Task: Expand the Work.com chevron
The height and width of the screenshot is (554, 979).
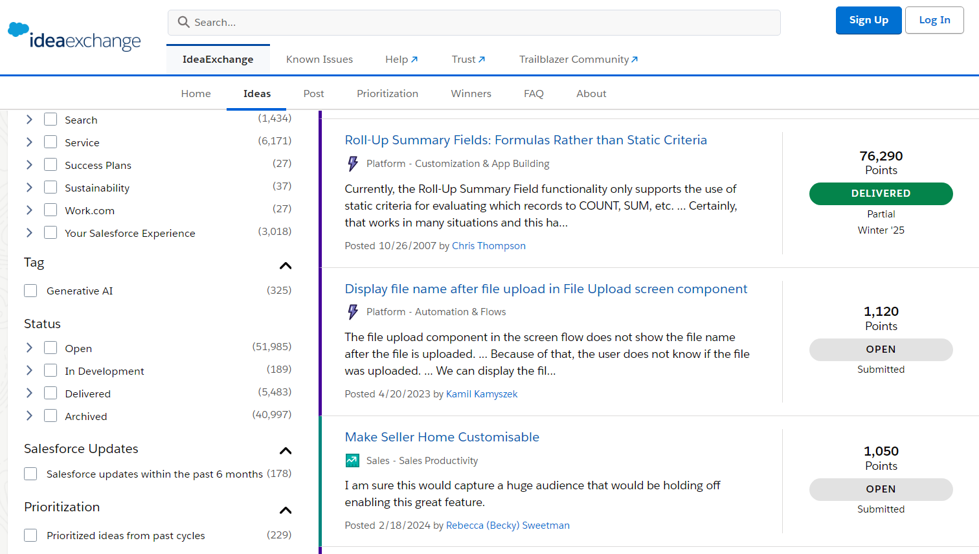Action: pos(29,210)
